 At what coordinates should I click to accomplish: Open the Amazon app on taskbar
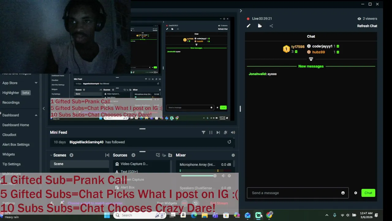tap(183, 215)
